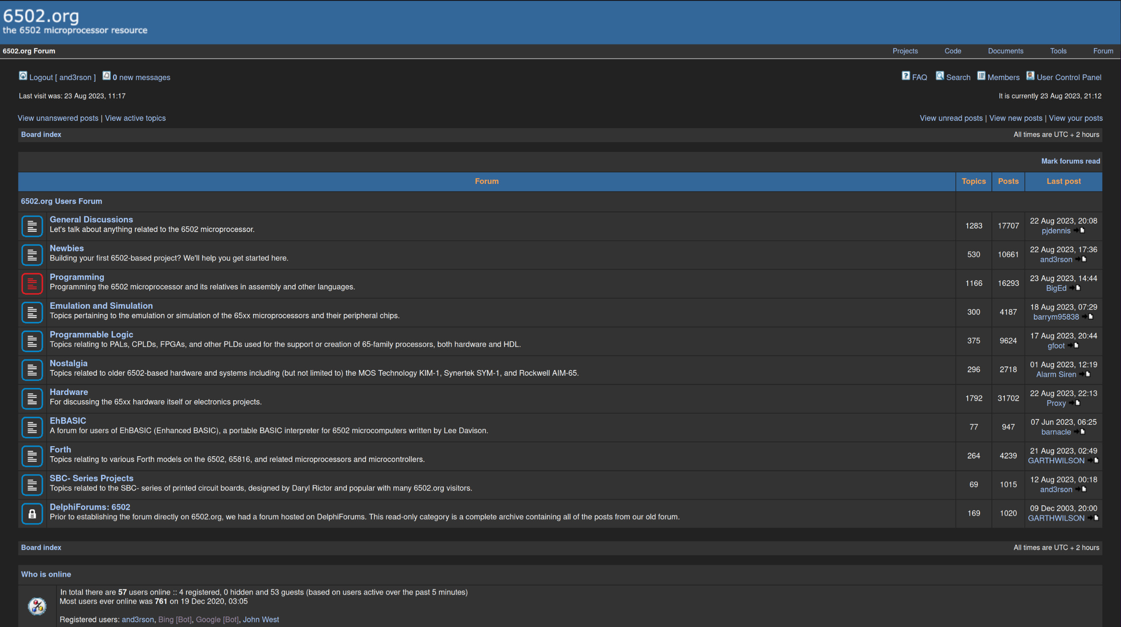This screenshot has width=1121, height=627.
Task: Click the User Control Panel icon
Action: (1030, 76)
